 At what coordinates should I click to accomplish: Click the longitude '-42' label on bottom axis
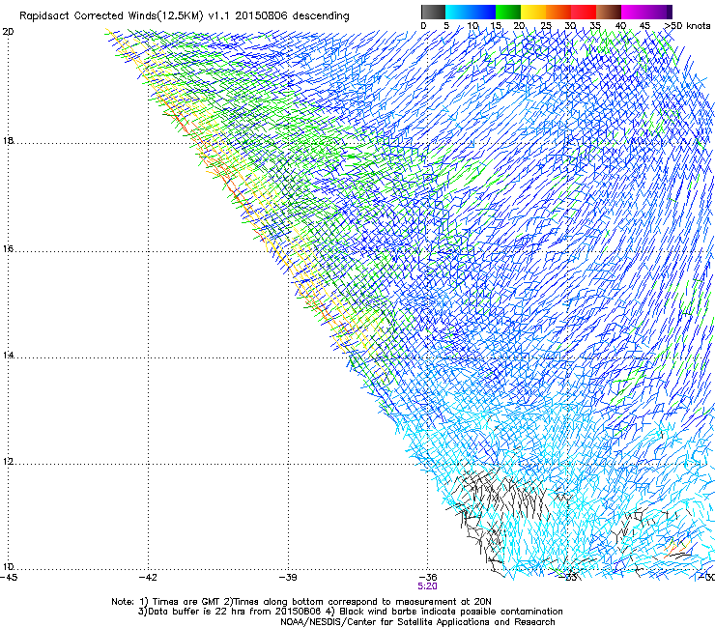pos(148,578)
